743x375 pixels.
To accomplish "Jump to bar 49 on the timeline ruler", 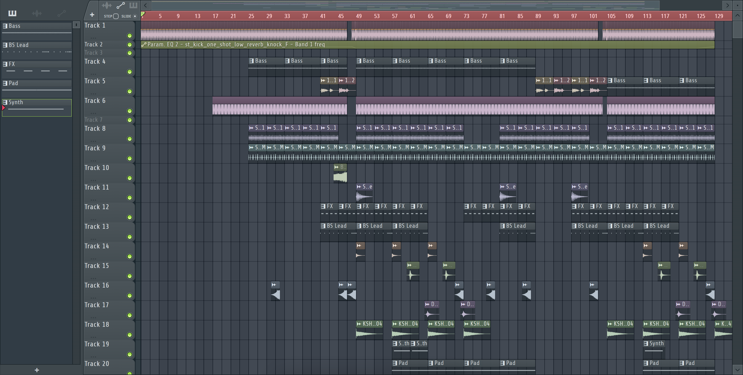I will tap(359, 16).
